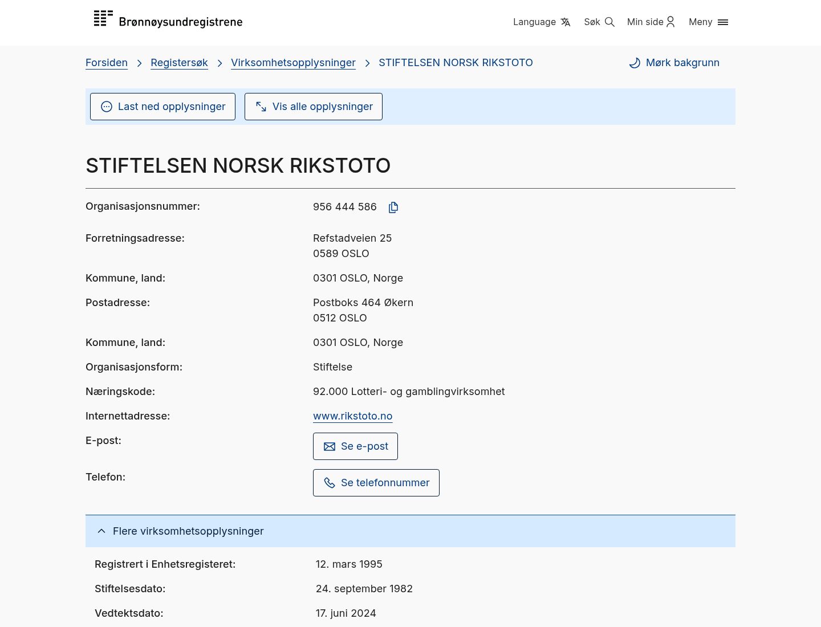This screenshot has height=627, width=821.
Task: Click STIFTELSEN NORSK RIKSTOTO page heading
Action: click(238, 166)
